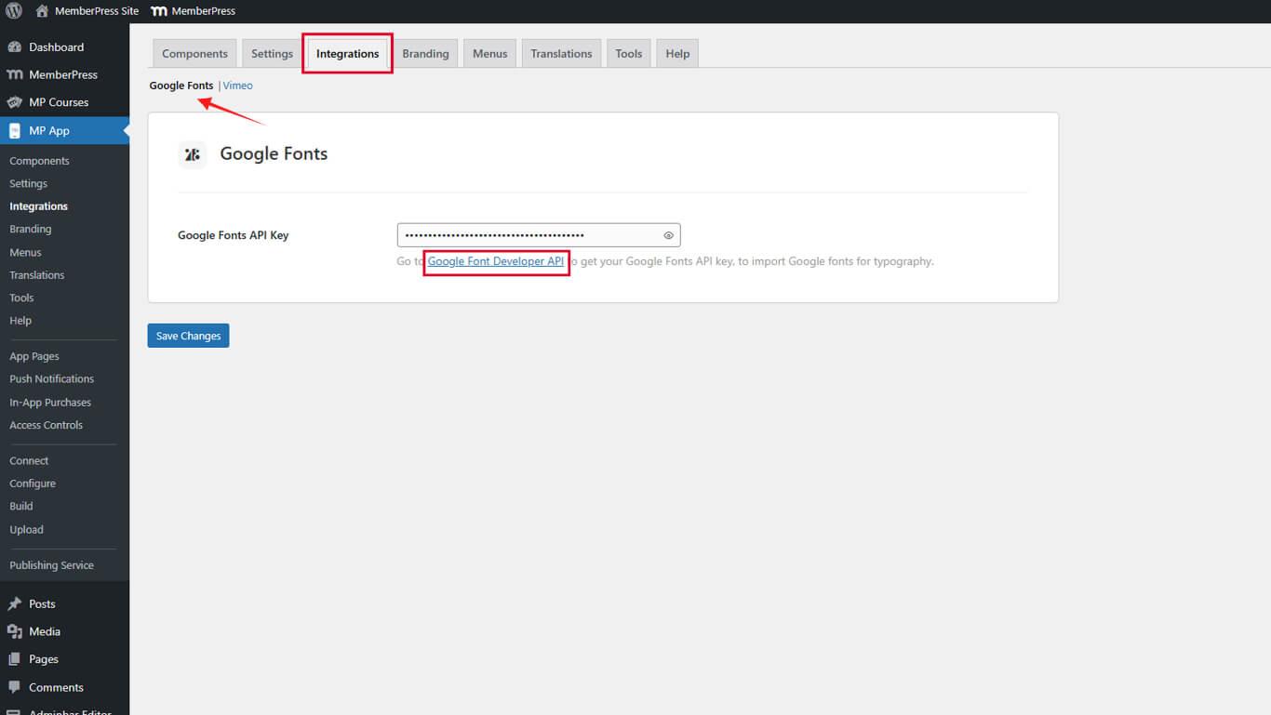This screenshot has width=1271, height=715.
Task: Open Dashboard from the sidebar icon
Action: coord(15,47)
